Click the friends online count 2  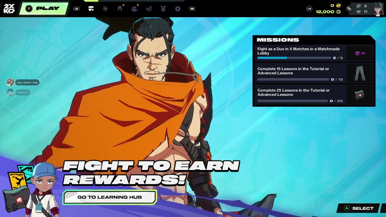pos(365,6)
